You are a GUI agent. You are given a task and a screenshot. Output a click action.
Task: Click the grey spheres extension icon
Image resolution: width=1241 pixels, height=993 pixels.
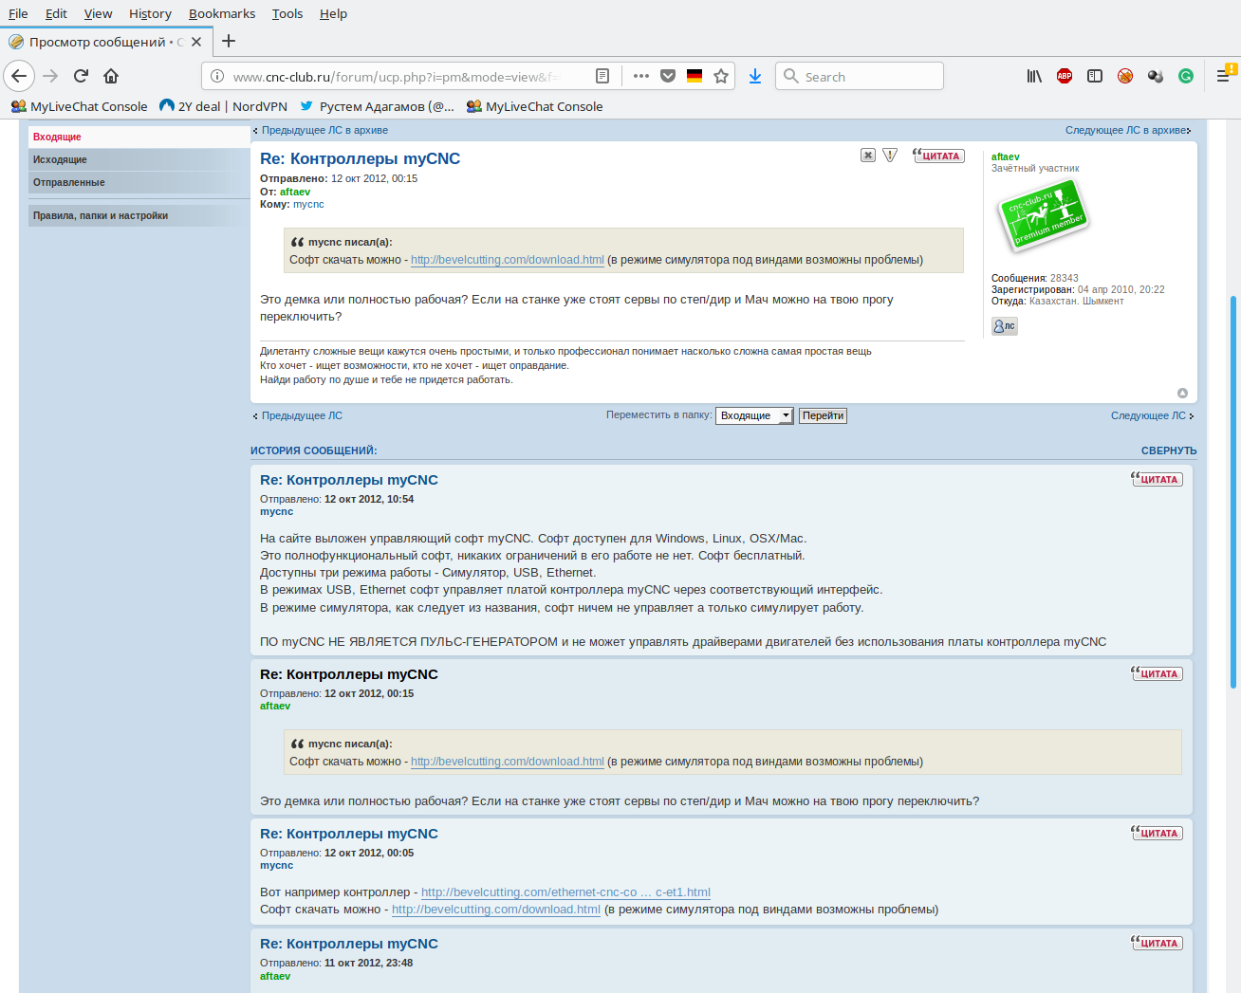tap(1156, 76)
